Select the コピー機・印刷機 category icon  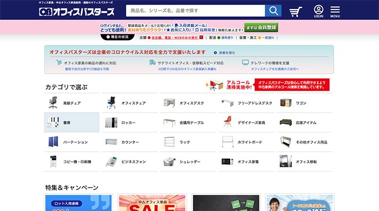point(53,161)
